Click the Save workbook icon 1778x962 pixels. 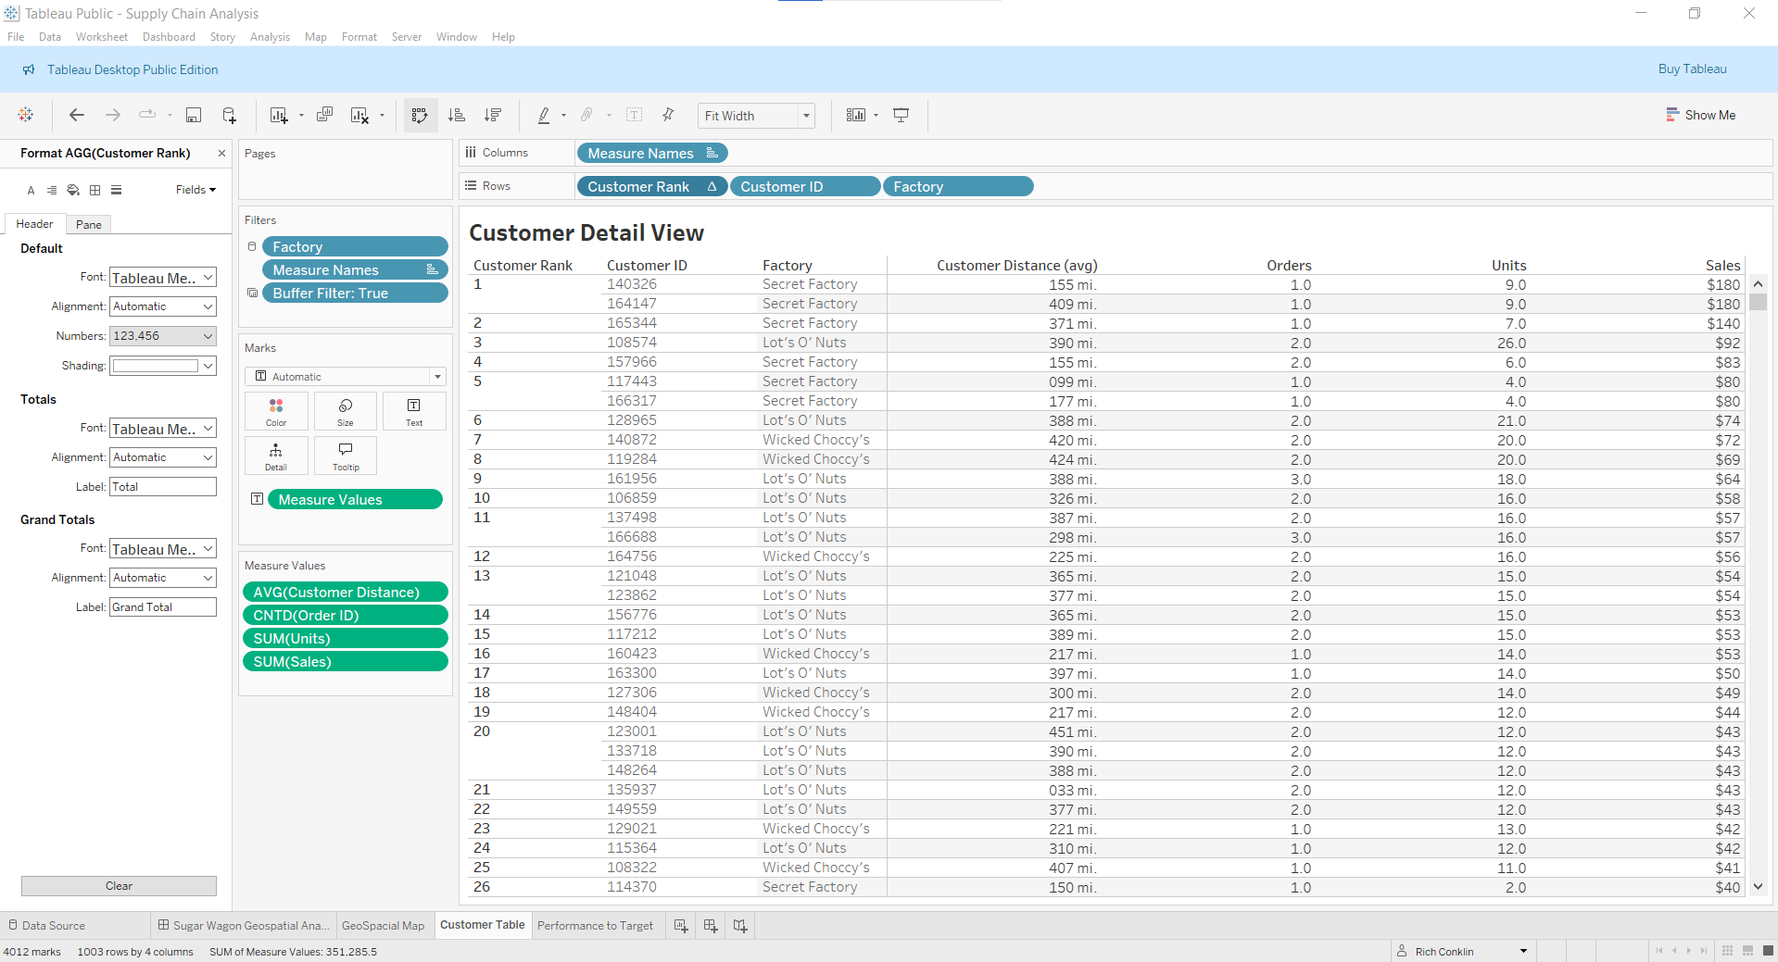tap(194, 115)
